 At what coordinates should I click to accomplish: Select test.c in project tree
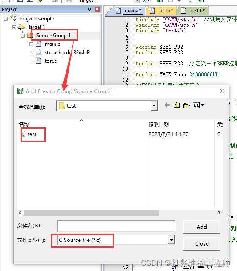50,61
